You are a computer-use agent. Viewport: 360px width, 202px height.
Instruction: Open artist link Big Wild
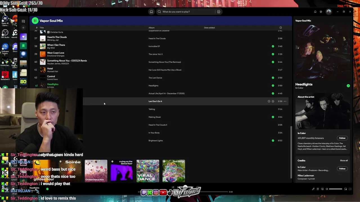tap(51, 48)
